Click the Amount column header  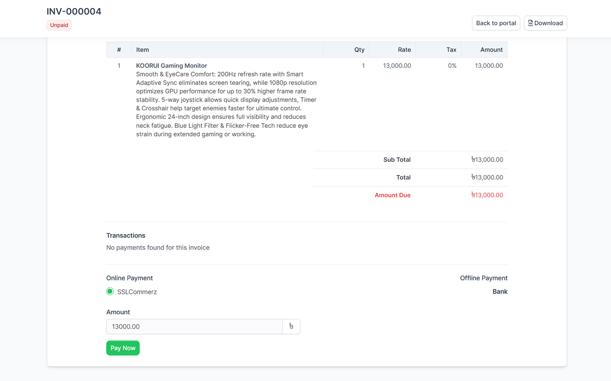(491, 50)
